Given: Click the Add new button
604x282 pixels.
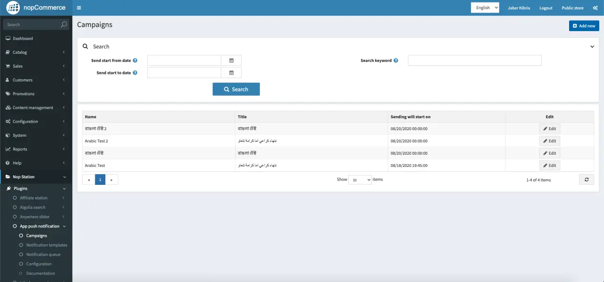Looking at the screenshot, I should click(584, 26).
